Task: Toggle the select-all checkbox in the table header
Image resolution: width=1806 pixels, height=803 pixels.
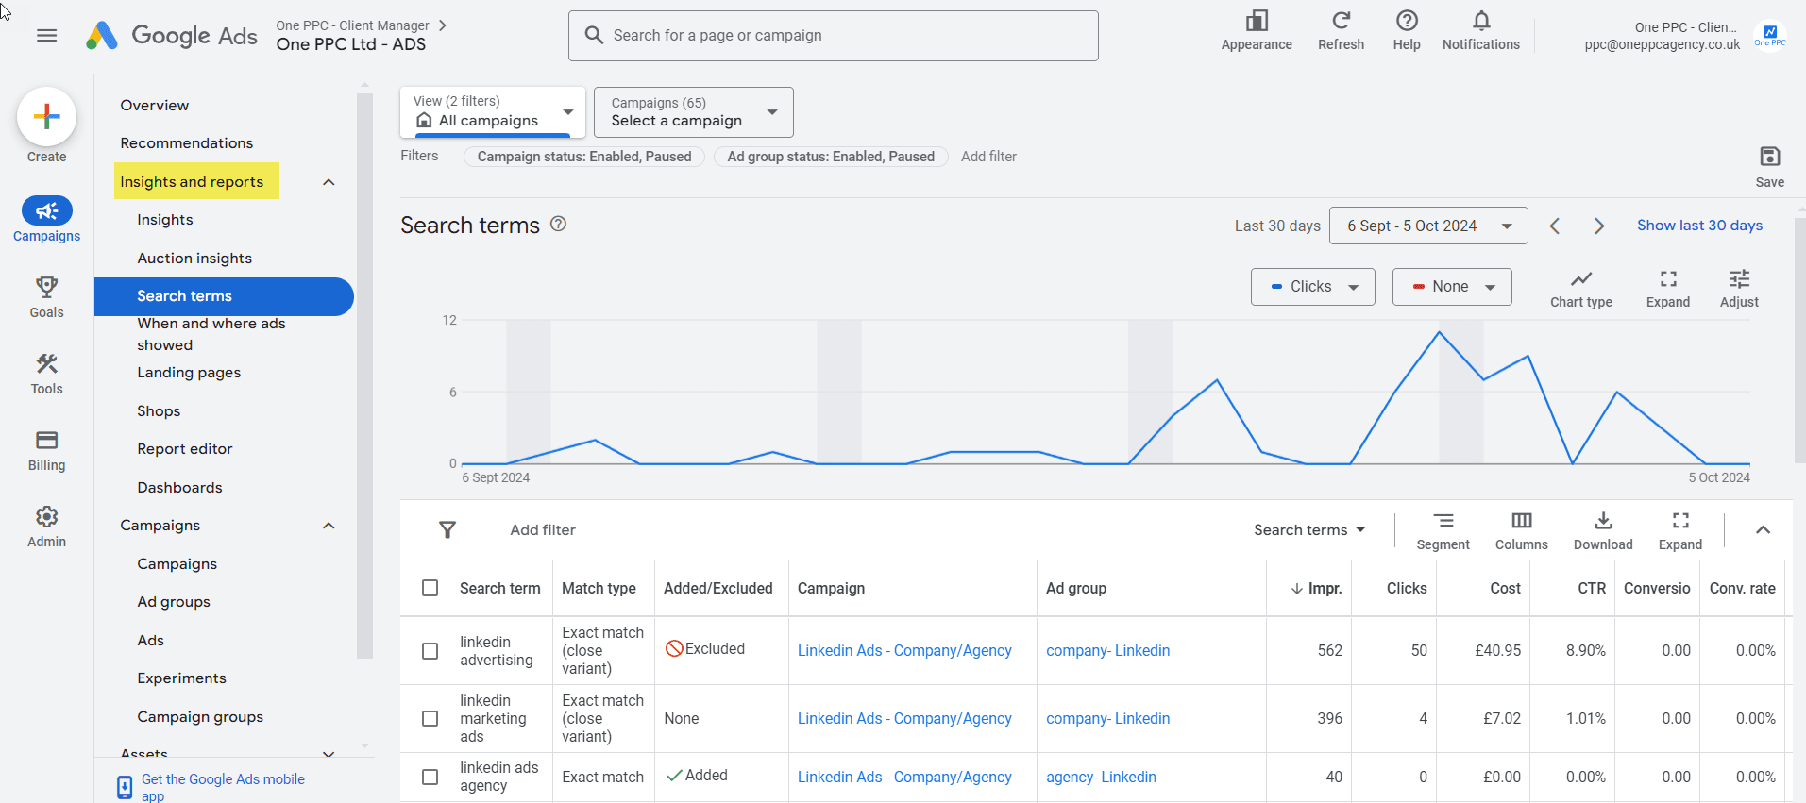Action: tap(430, 588)
